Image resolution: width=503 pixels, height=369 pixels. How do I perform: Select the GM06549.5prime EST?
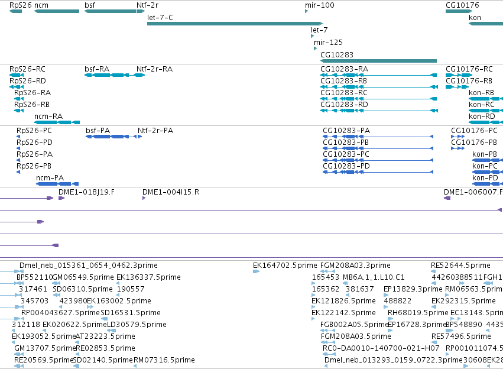[x=56, y=283]
